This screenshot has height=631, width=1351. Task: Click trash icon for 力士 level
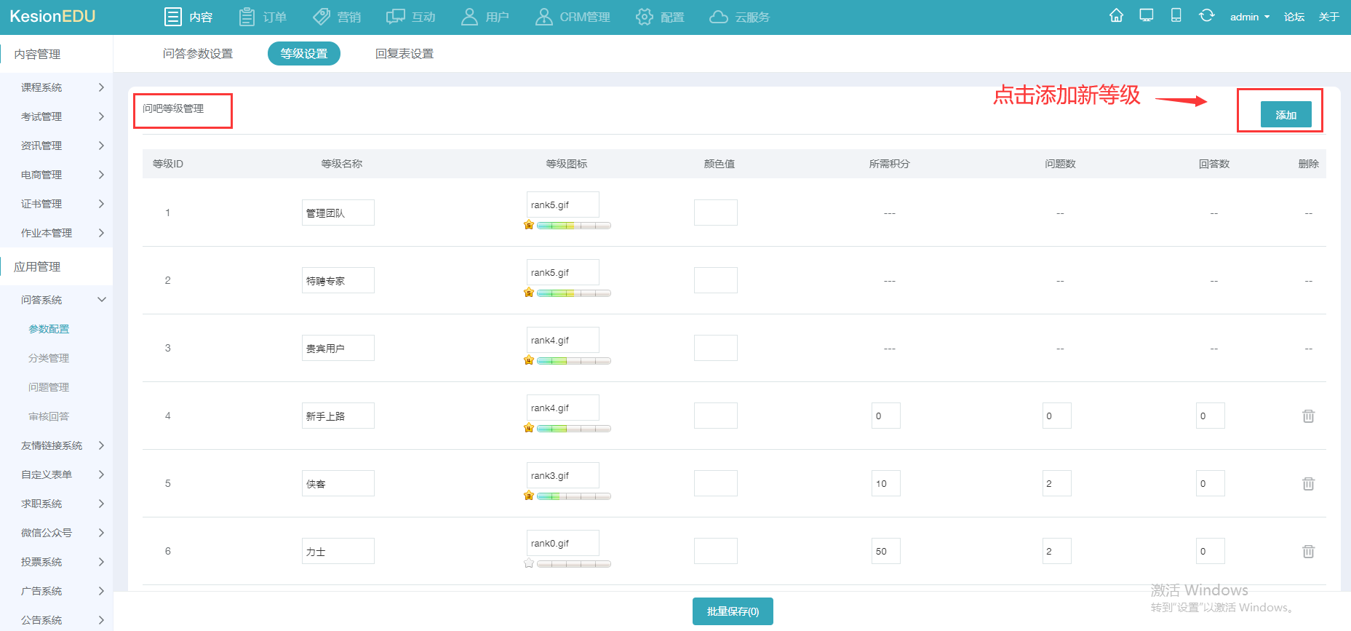click(1308, 552)
